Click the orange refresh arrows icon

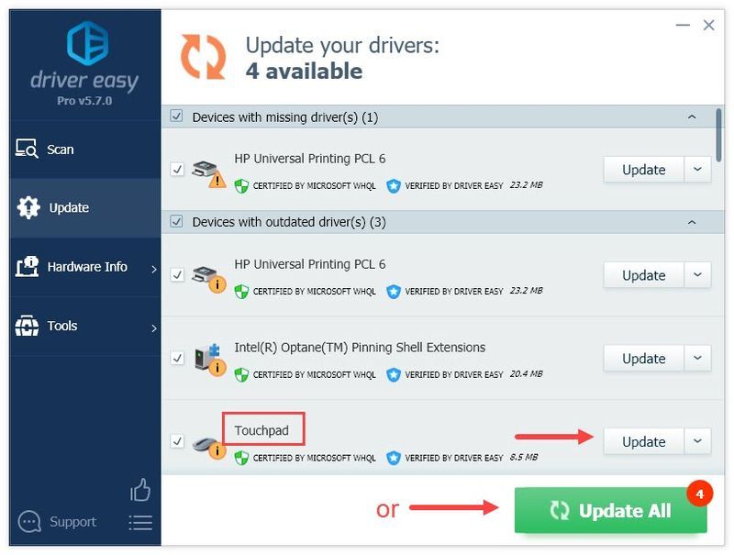pyautogui.click(x=203, y=57)
